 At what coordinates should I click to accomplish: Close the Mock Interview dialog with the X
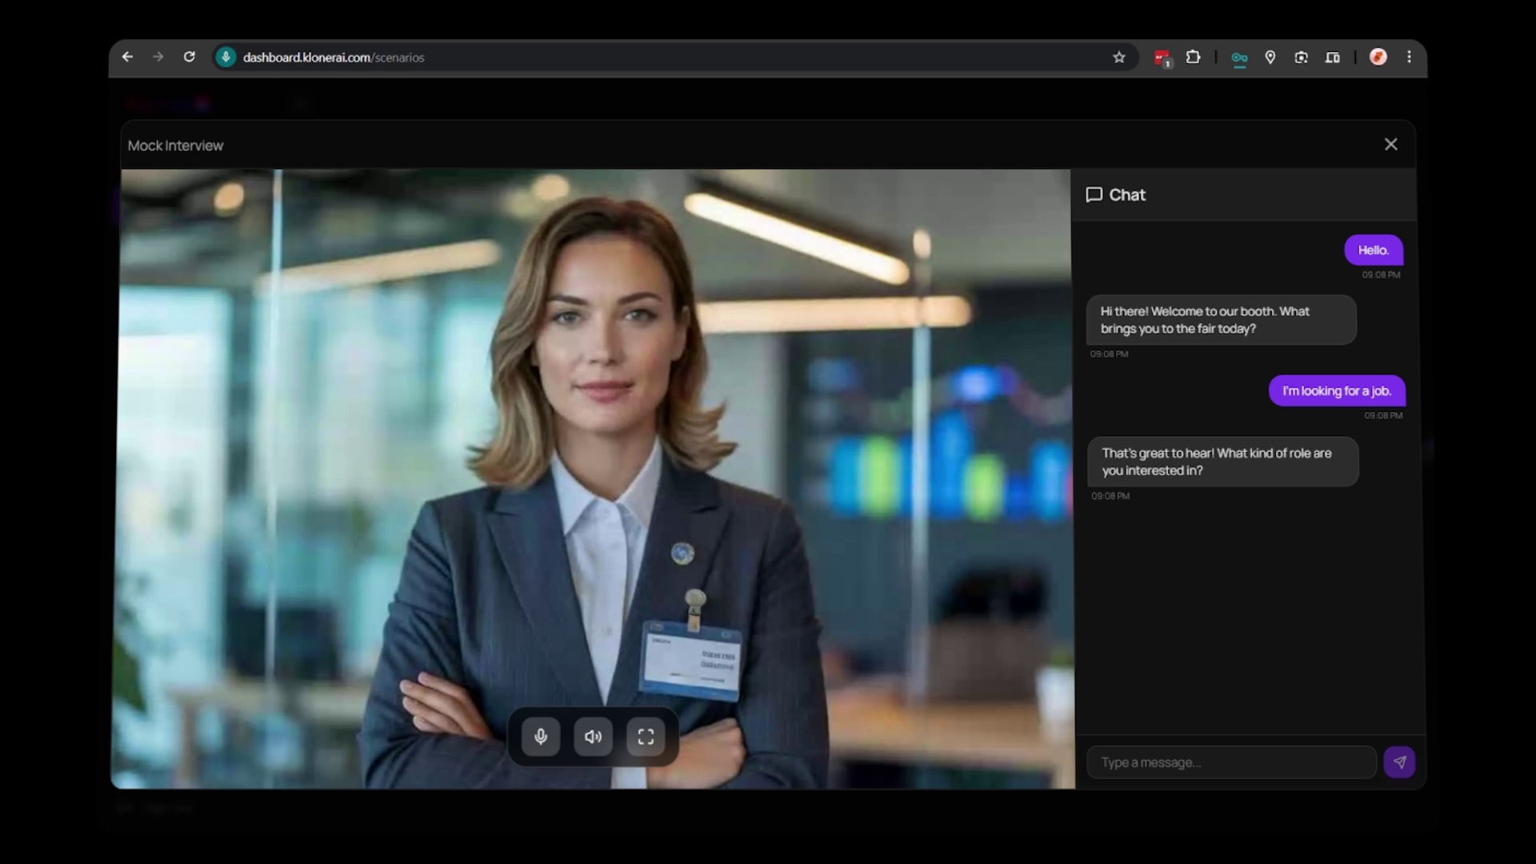pos(1391,144)
